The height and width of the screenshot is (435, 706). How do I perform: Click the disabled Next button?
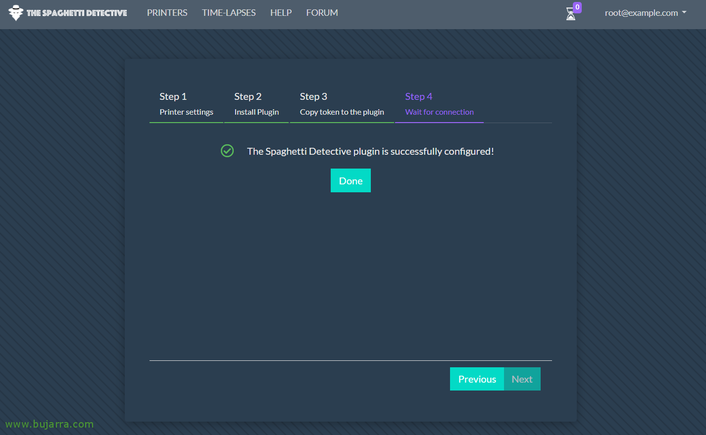(522, 379)
